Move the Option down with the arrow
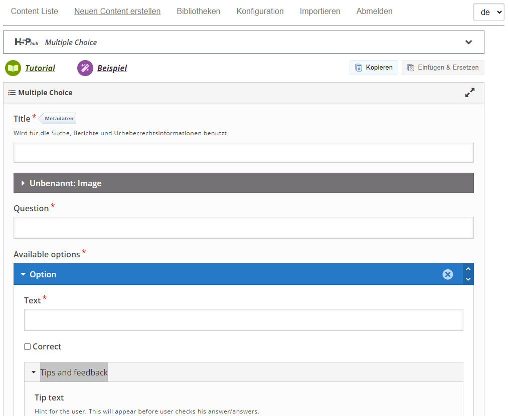The image size is (508, 416). 468,279
